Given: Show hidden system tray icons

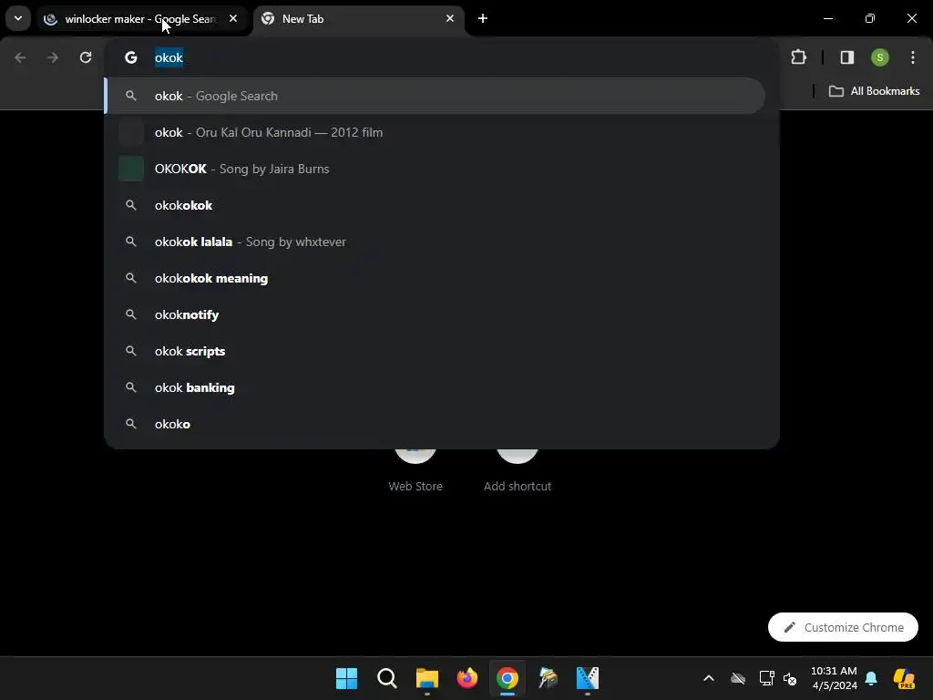Looking at the screenshot, I should (x=709, y=678).
